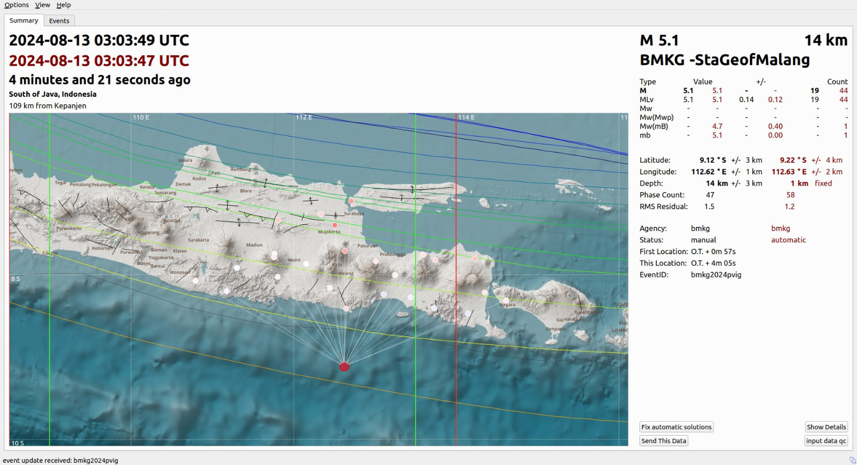The height and width of the screenshot is (465, 857).
Task: Click station marker next to Negara, Bali
Action: (x=506, y=300)
